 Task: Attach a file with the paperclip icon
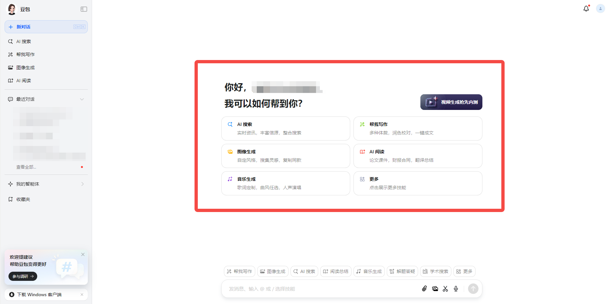(x=424, y=289)
